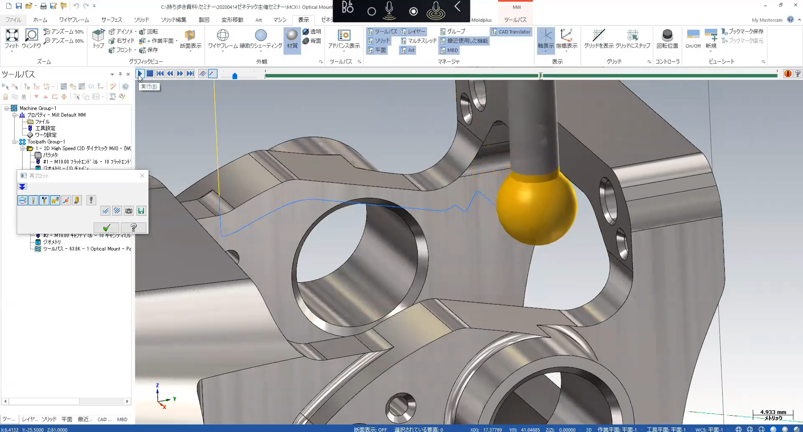Open the File (ファイル) menu tab
The height and width of the screenshot is (432, 803).
point(13,20)
